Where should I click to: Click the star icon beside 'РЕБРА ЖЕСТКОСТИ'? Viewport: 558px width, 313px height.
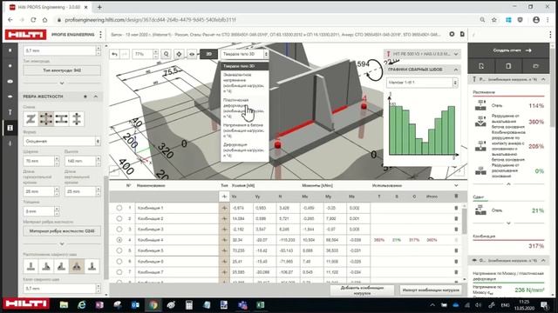pos(85,97)
